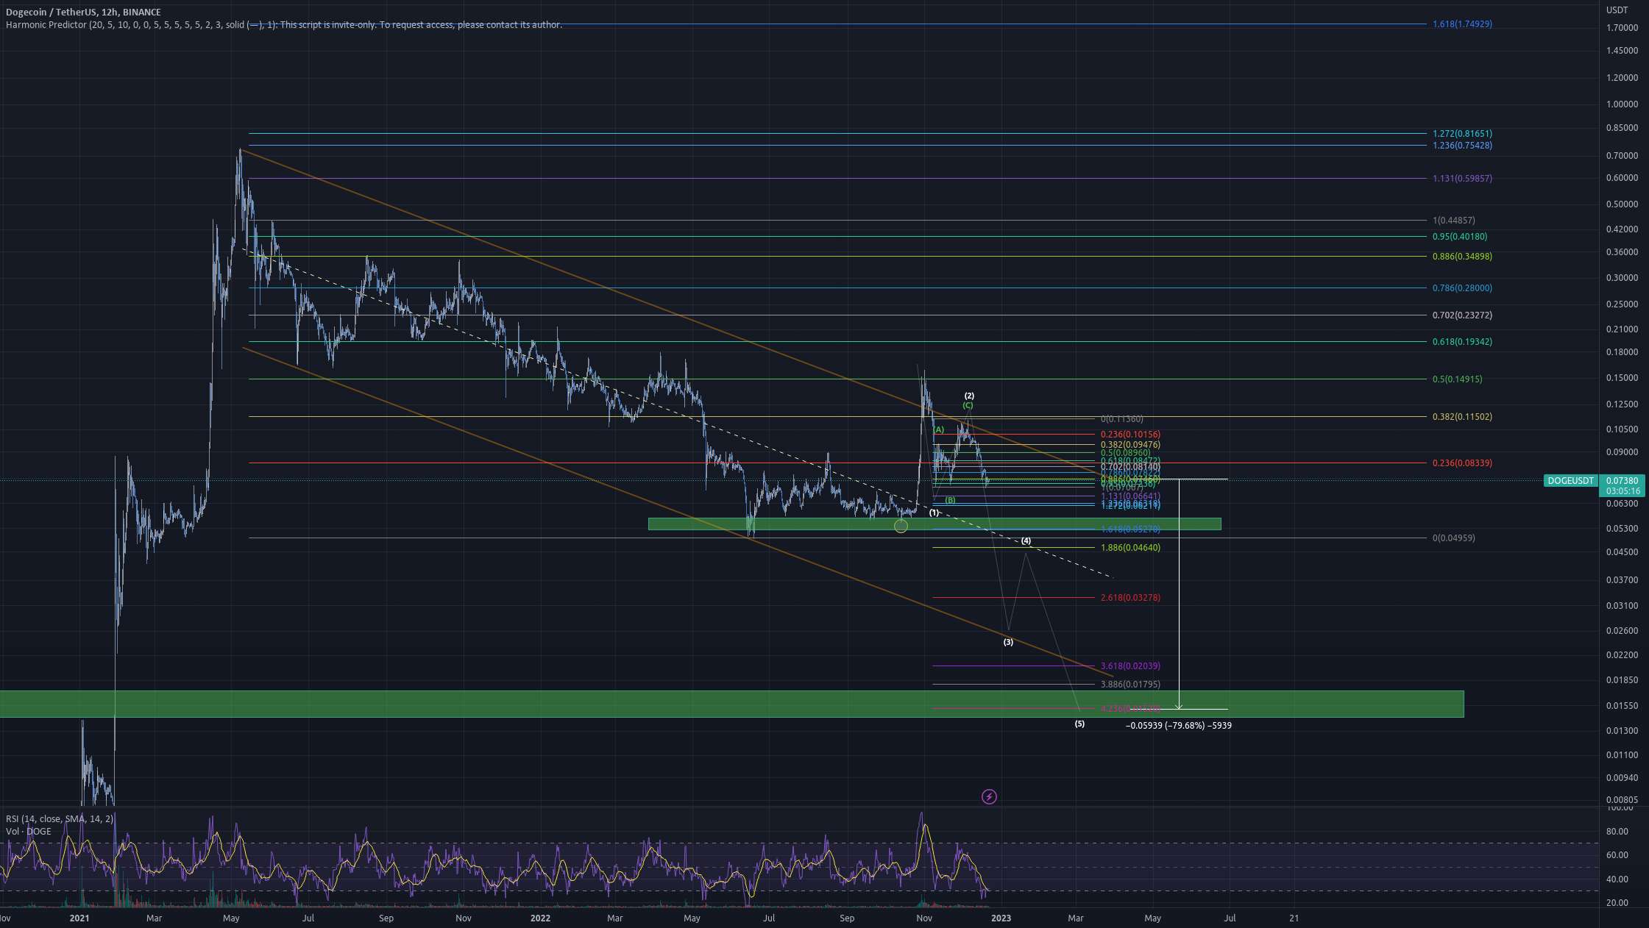This screenshot has width=1649, height=928.
Task: Click the green (C) correction wave label
Action: [x=968, y=405]
